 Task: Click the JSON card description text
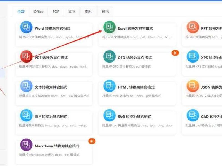click(204, 96)
